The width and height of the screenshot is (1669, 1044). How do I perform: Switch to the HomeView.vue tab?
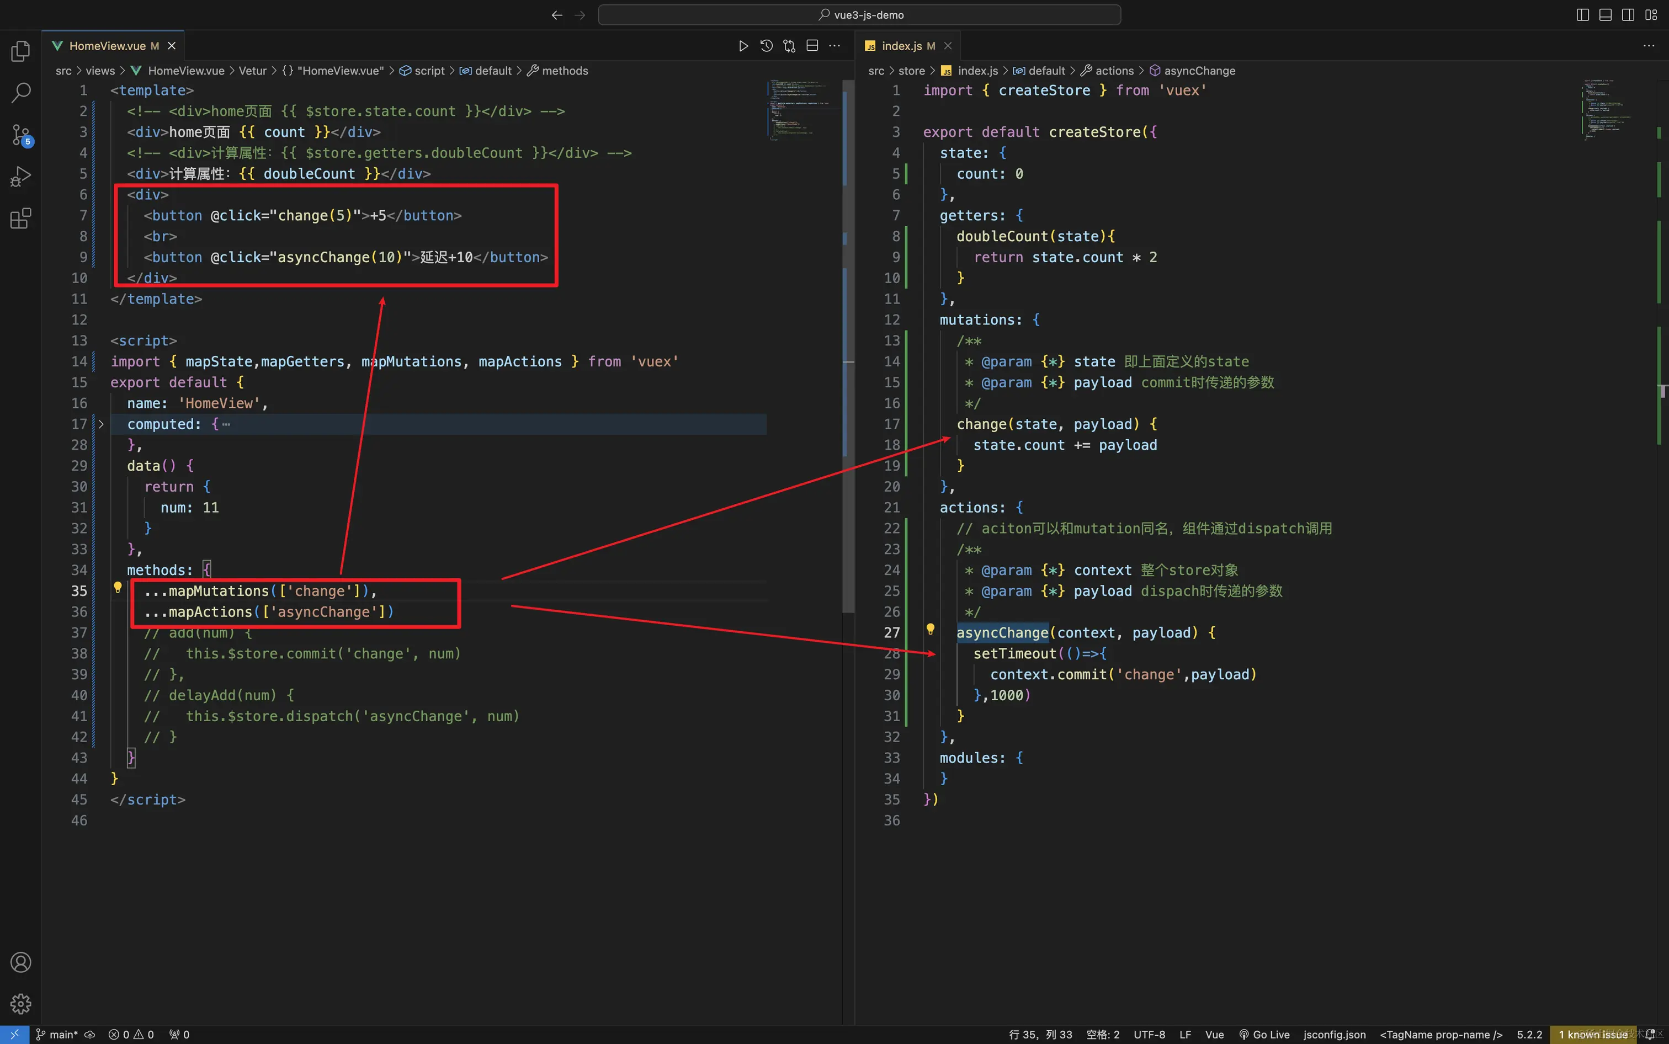pyautogui.click(x=107, y=46)
